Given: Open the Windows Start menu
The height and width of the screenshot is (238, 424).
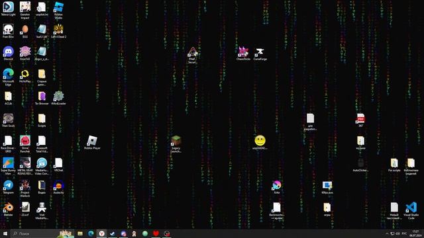Looking at the screenshot, I should pyautogui.click(x=5, y=233).
